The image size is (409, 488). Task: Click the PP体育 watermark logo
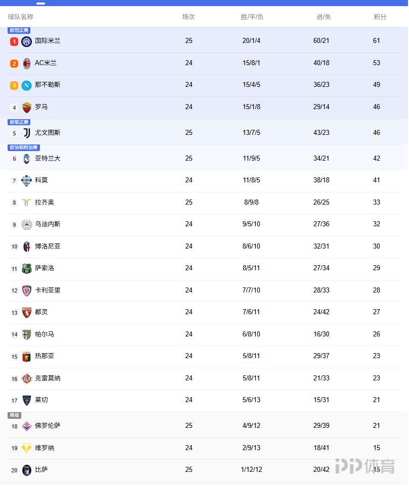point(365,466)
